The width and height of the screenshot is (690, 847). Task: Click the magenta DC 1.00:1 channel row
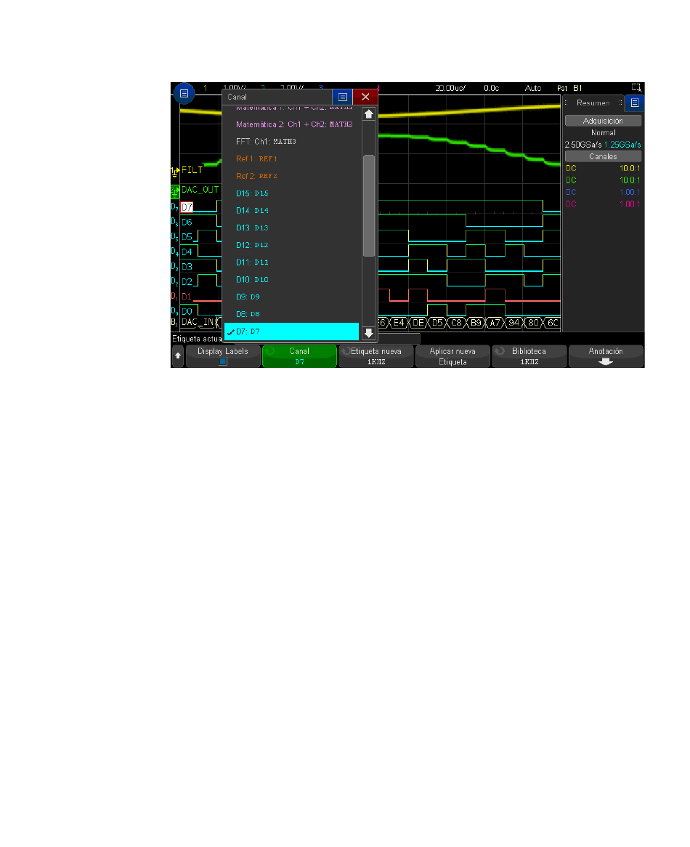click(x=603, y=204)
